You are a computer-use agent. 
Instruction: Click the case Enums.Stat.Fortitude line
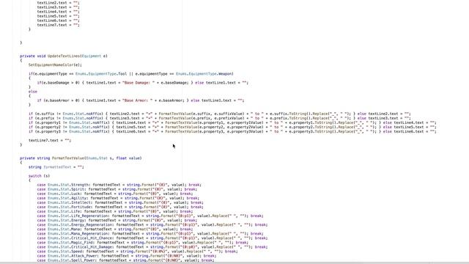pos(120,207)
